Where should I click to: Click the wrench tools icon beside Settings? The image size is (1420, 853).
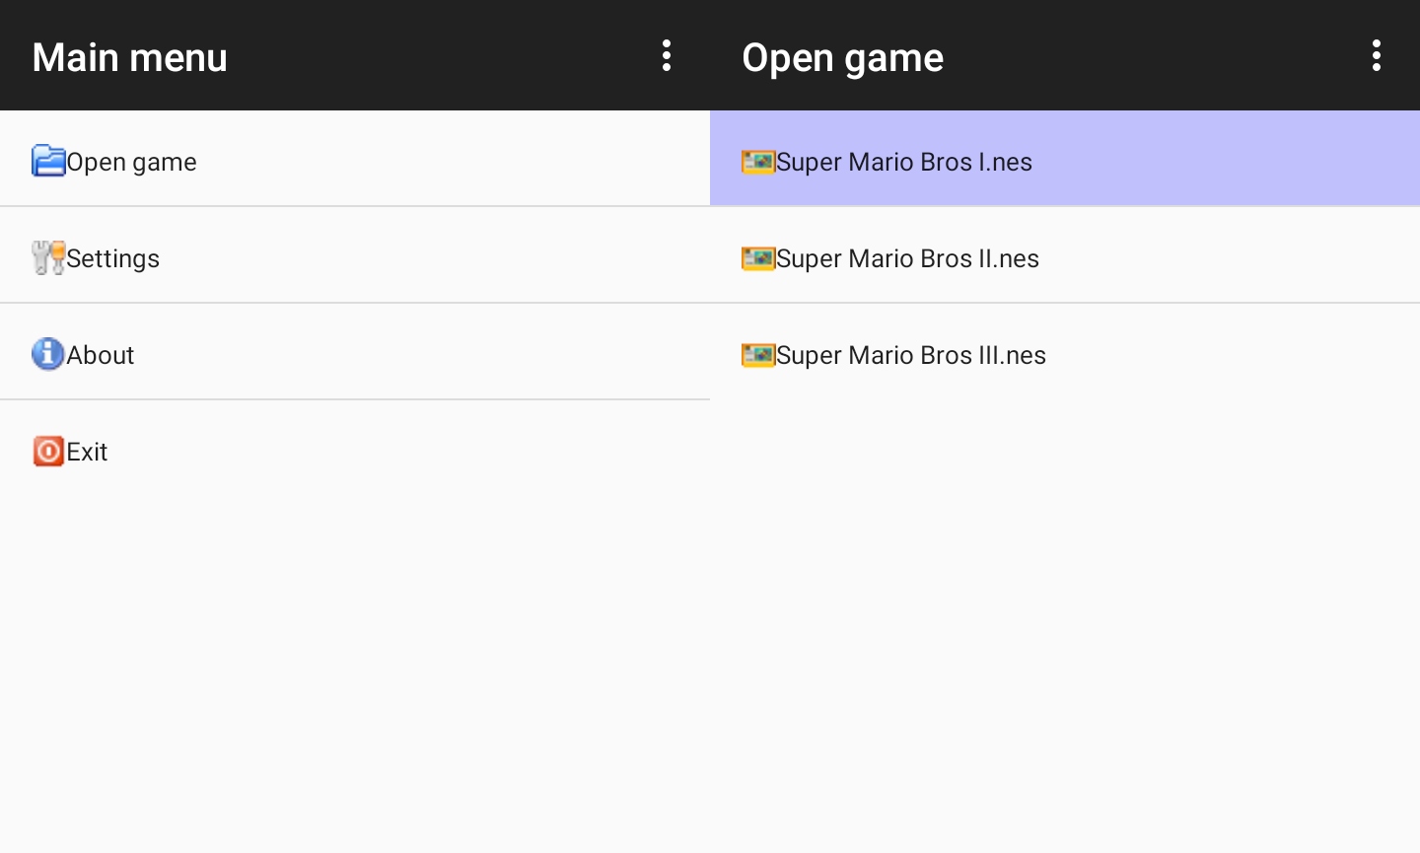click(48, 257)
